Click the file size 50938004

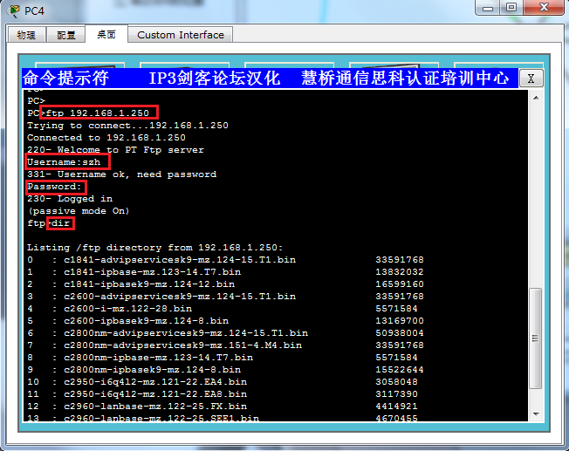[x=400, y=333]
